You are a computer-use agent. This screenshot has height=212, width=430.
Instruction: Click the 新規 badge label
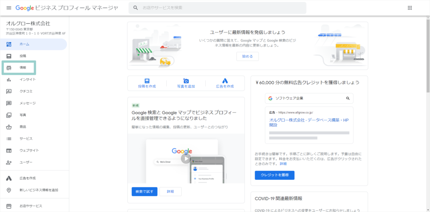tap(136, 105)
